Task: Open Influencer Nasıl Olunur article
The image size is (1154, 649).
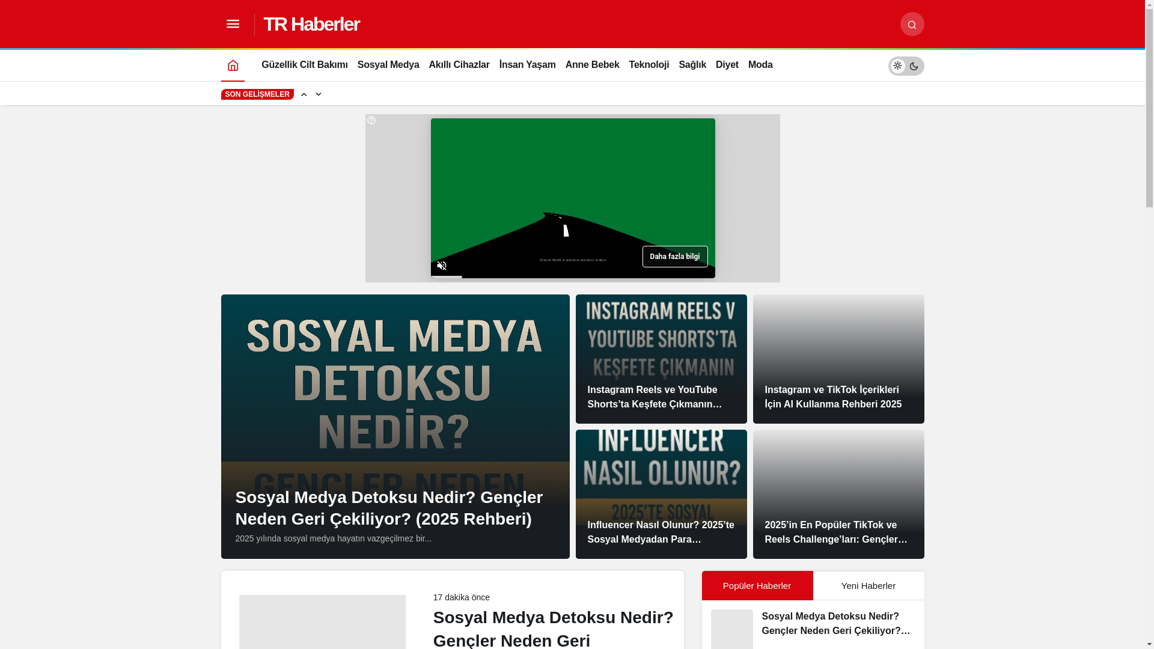Action: click(661, 494)
